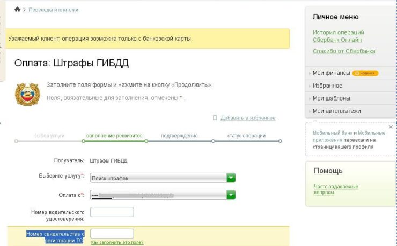Open Часто задаваемые вопросы help link
The height and width of the screenshot is (246, 397).
click(336, 189)
